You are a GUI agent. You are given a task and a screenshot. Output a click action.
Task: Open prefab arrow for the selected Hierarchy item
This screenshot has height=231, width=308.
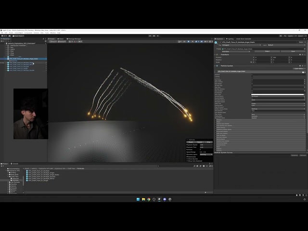coord(46,59)
